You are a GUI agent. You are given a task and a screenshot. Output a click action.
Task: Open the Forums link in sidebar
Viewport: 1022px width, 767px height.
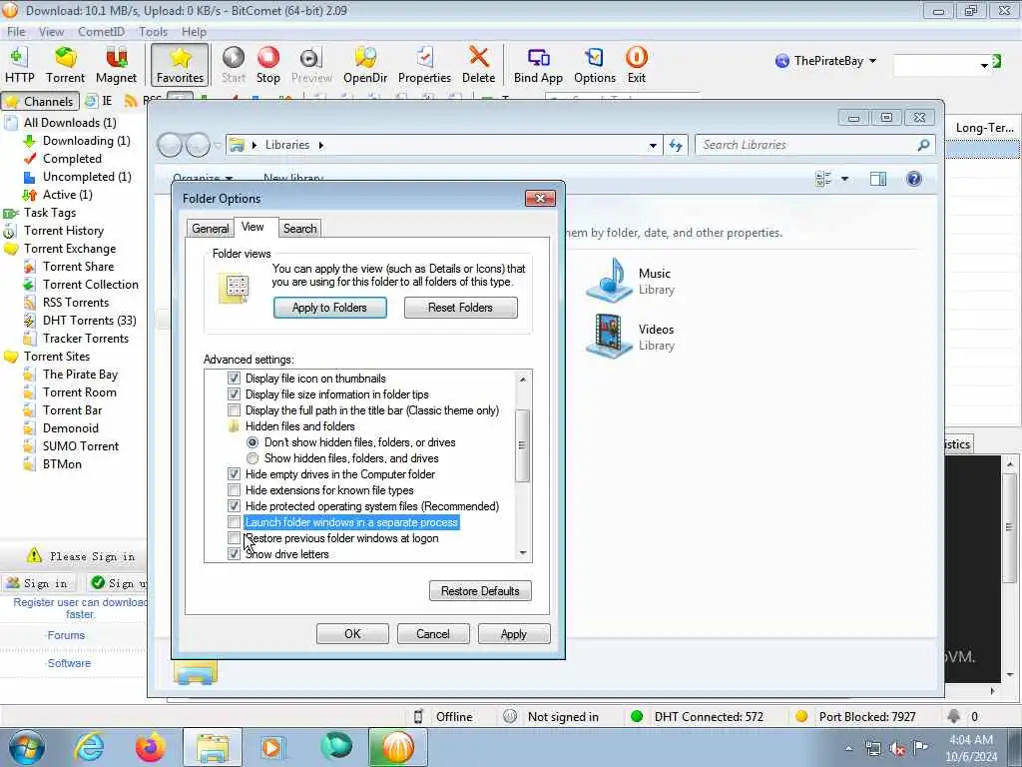coord(66,635)
